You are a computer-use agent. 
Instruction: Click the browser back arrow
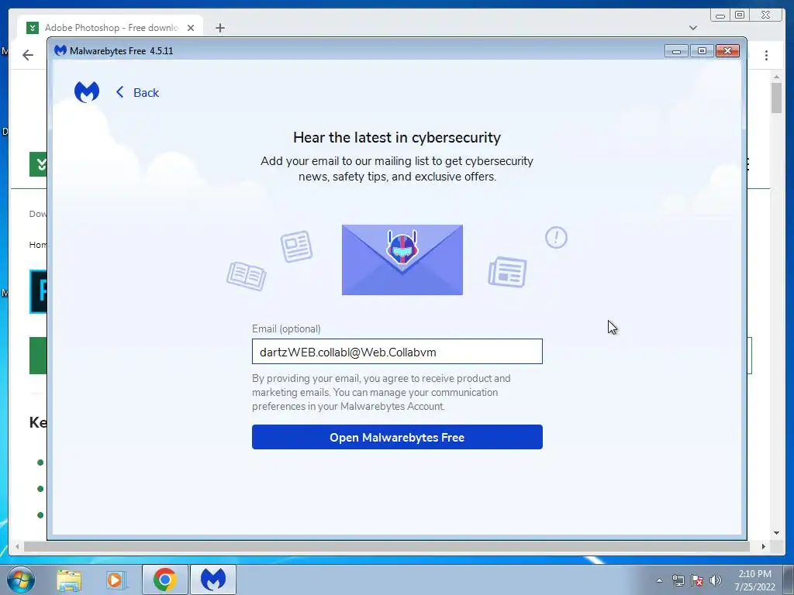coord(28,55)
